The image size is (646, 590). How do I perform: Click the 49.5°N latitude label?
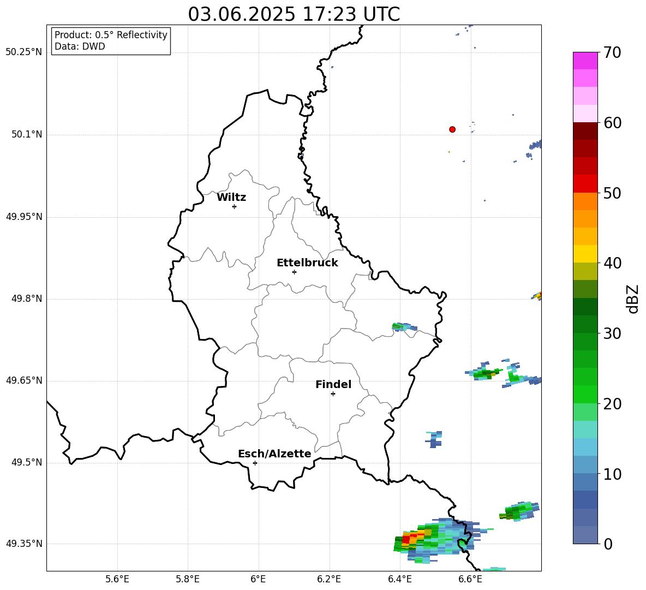click(x=27, y=462)
